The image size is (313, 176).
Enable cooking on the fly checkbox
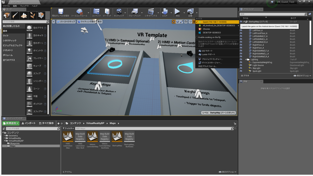(197, 37)
